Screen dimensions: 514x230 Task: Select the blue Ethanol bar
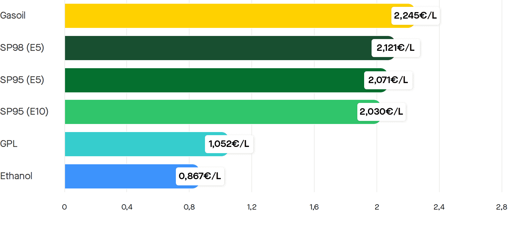coord(132,176)
